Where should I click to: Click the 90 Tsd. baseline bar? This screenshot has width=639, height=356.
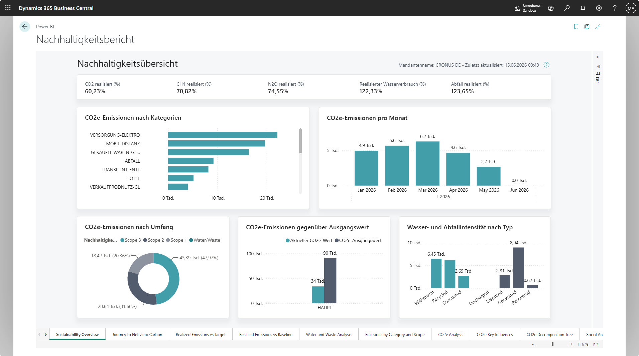(330, 281)
